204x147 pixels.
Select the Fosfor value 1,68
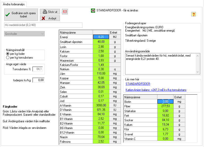(101, 56)
